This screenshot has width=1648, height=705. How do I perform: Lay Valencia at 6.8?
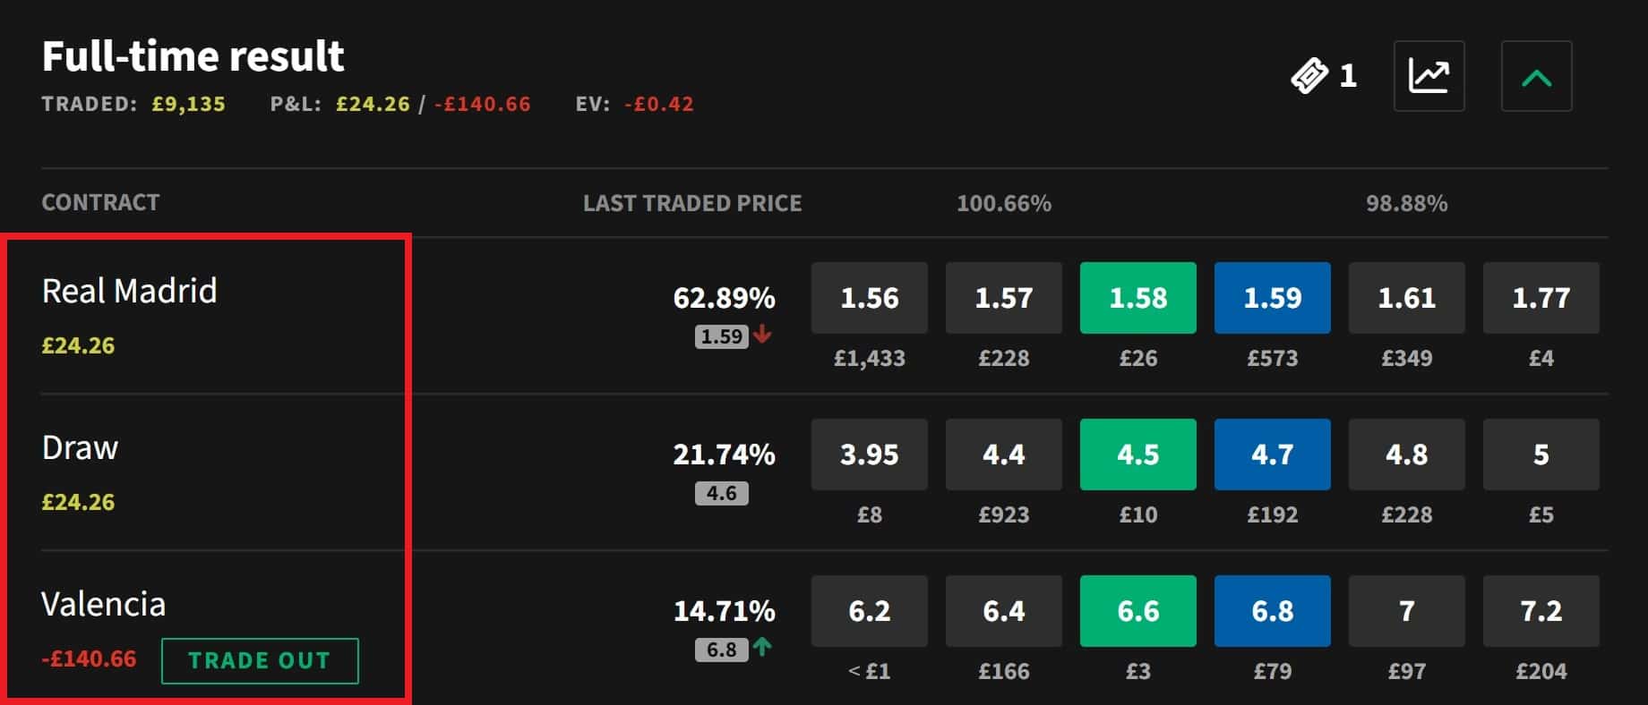coord(1272,611)
